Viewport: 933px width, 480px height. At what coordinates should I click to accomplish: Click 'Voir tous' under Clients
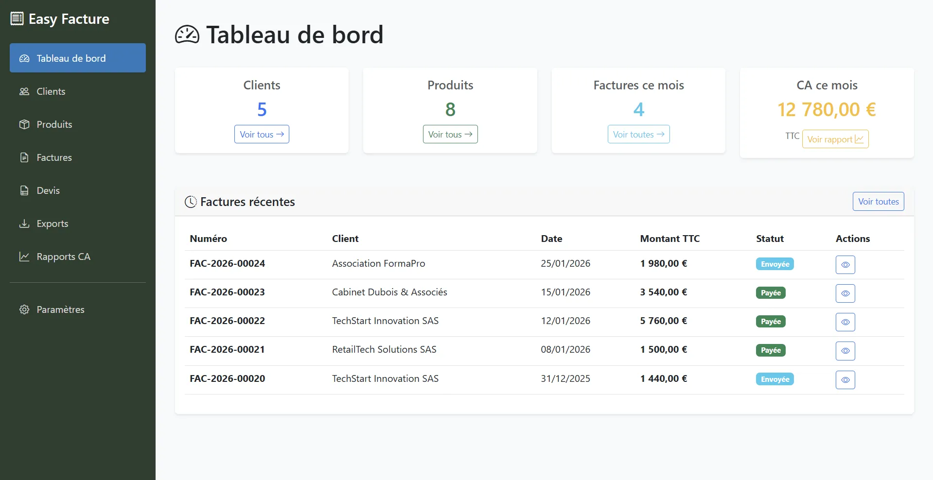(262, 134)
